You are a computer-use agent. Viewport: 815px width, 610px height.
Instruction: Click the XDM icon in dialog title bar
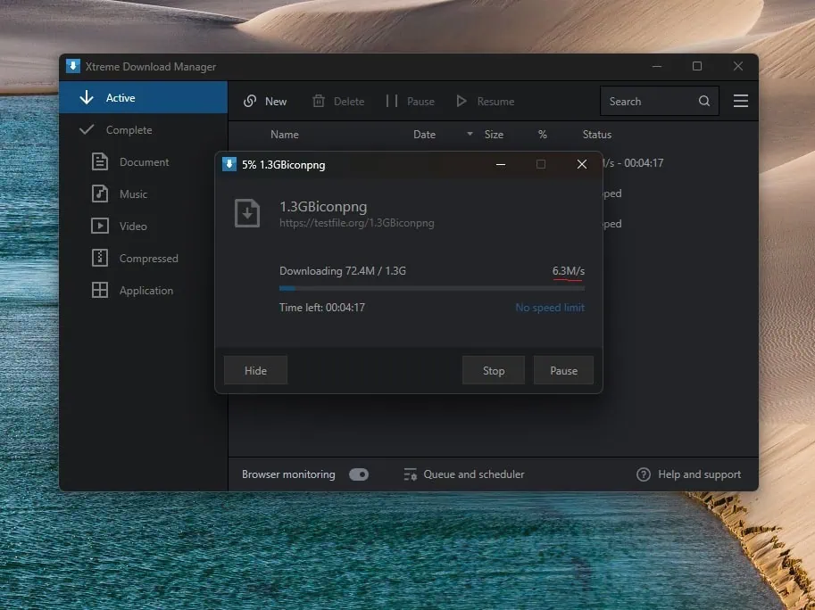tap(229, 164)
